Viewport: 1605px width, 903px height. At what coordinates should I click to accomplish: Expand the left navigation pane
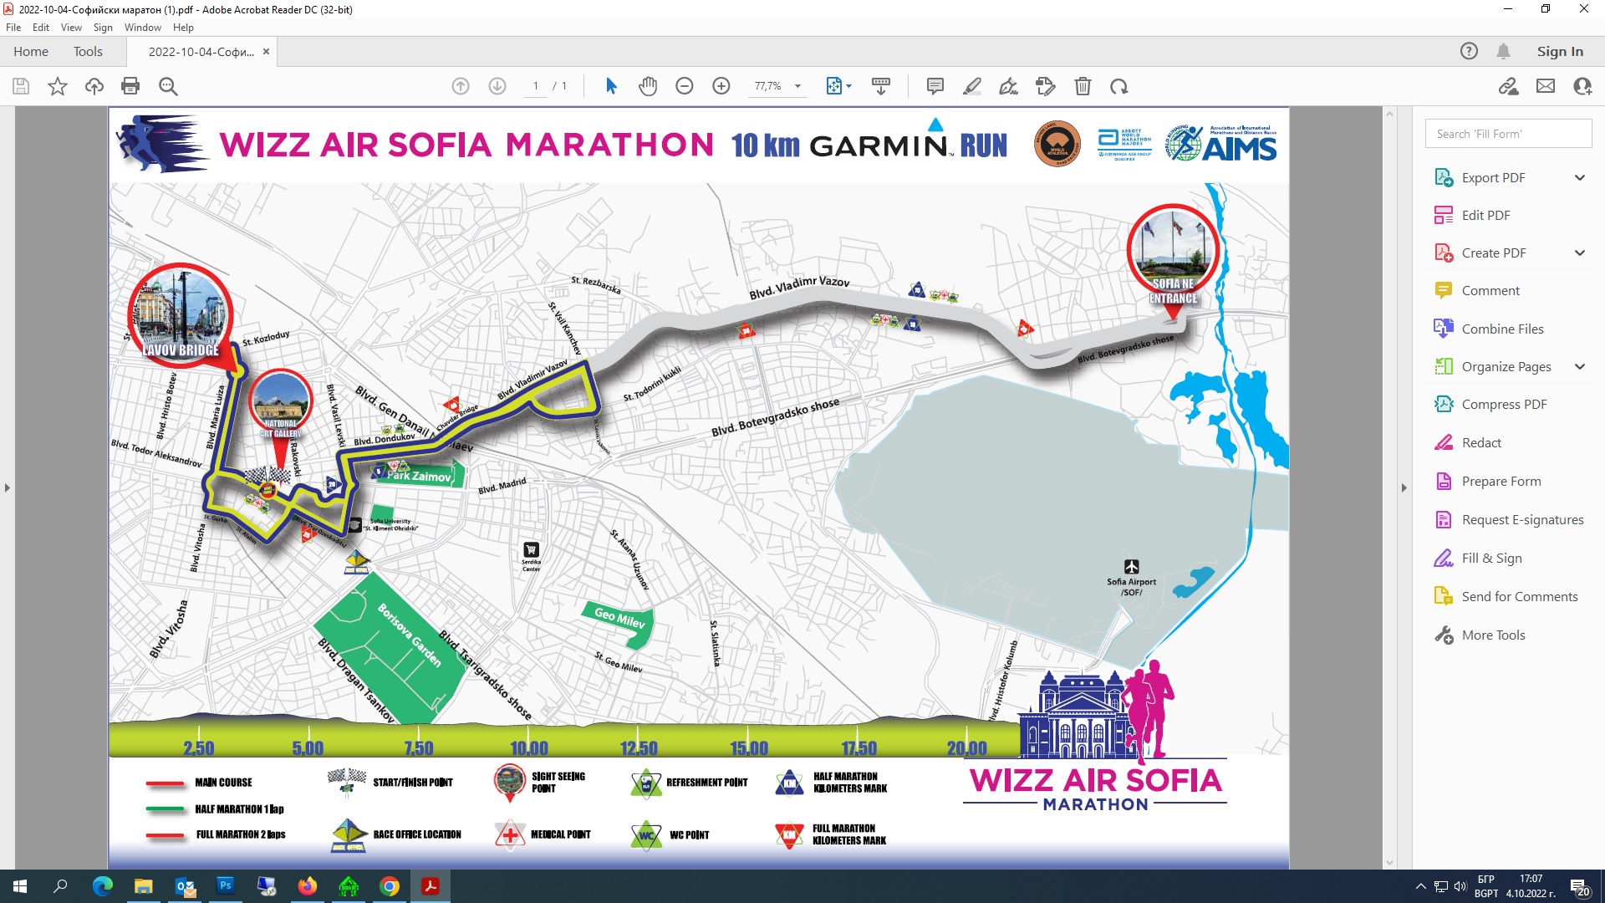point(8,487)
